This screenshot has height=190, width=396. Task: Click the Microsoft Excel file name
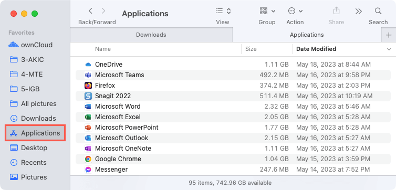coord(118,117)
